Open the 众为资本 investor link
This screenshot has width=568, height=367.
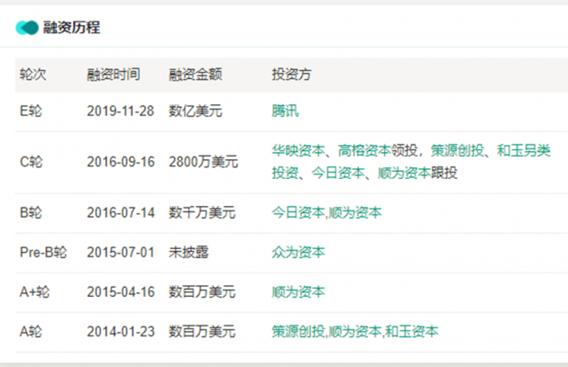[298, 253]
